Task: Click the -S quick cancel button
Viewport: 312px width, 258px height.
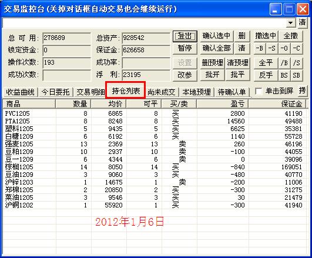Action: point(272,48)
